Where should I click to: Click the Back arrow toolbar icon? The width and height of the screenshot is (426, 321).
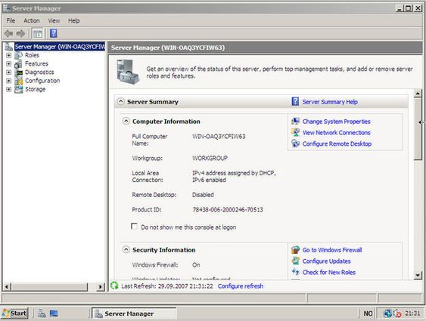(8, 33)
